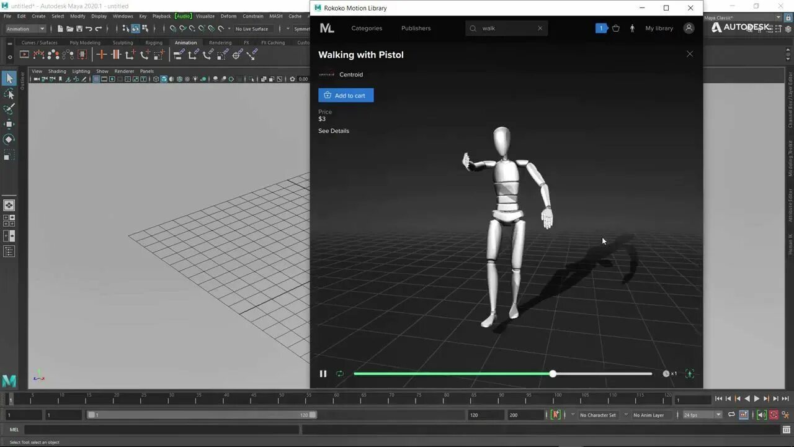
Task: Toggle playback speed x1 in preview
Action: pyautogui.click(x=669, y=374)
